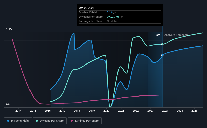207x128 pixels.
Task: Click the 2019 x-axis label
Action: pyautogui.click(x=92, y=111)
